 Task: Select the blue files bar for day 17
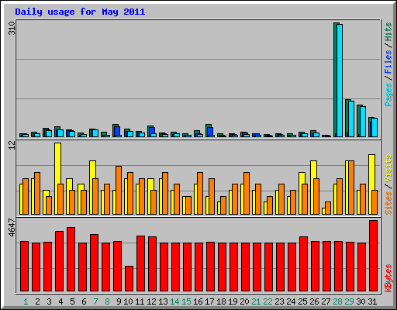[210, 131]
